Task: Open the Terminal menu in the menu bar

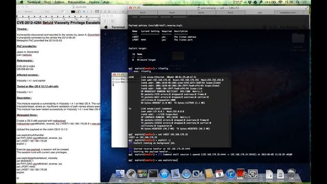Action: [34, 2]
